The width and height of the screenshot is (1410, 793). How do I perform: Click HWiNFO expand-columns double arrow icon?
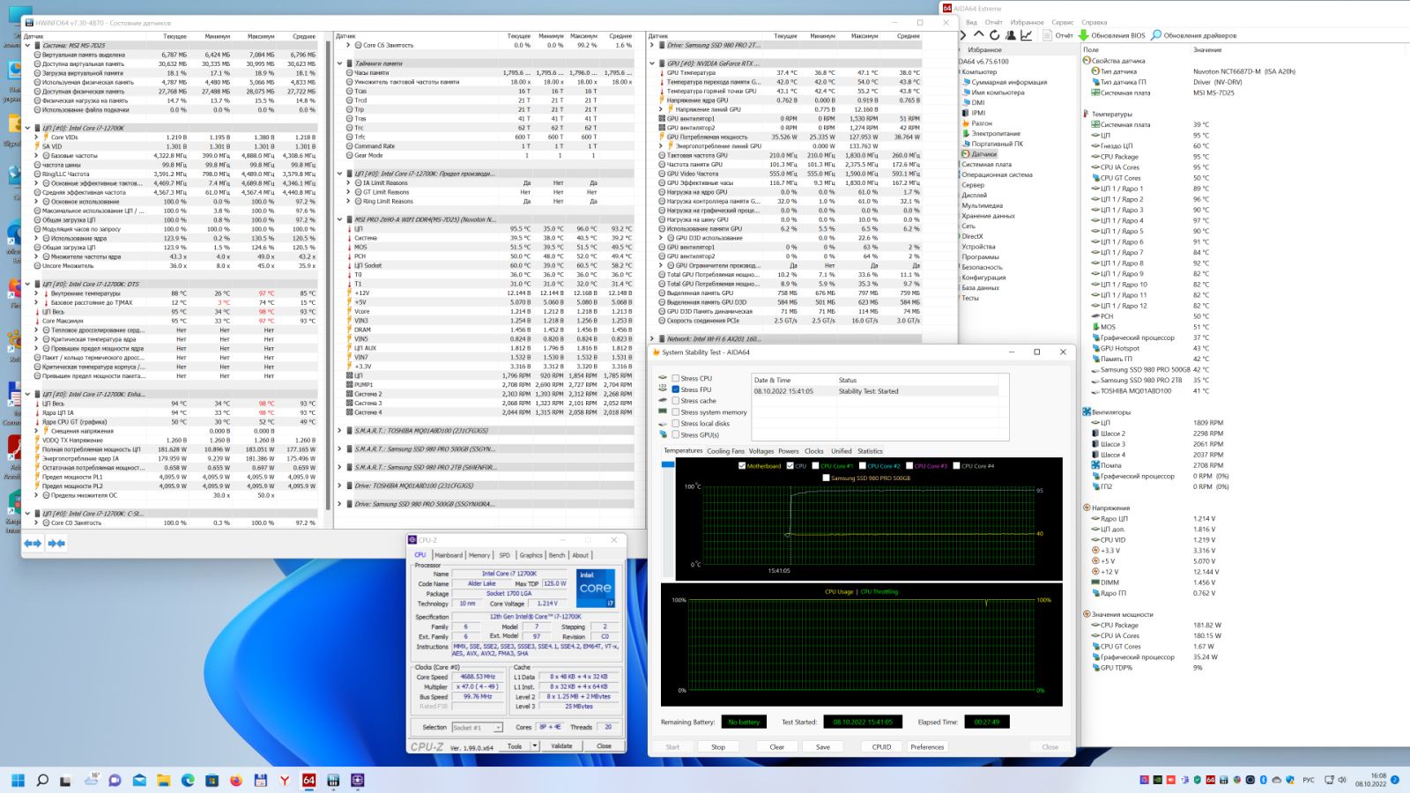[33, 544]
